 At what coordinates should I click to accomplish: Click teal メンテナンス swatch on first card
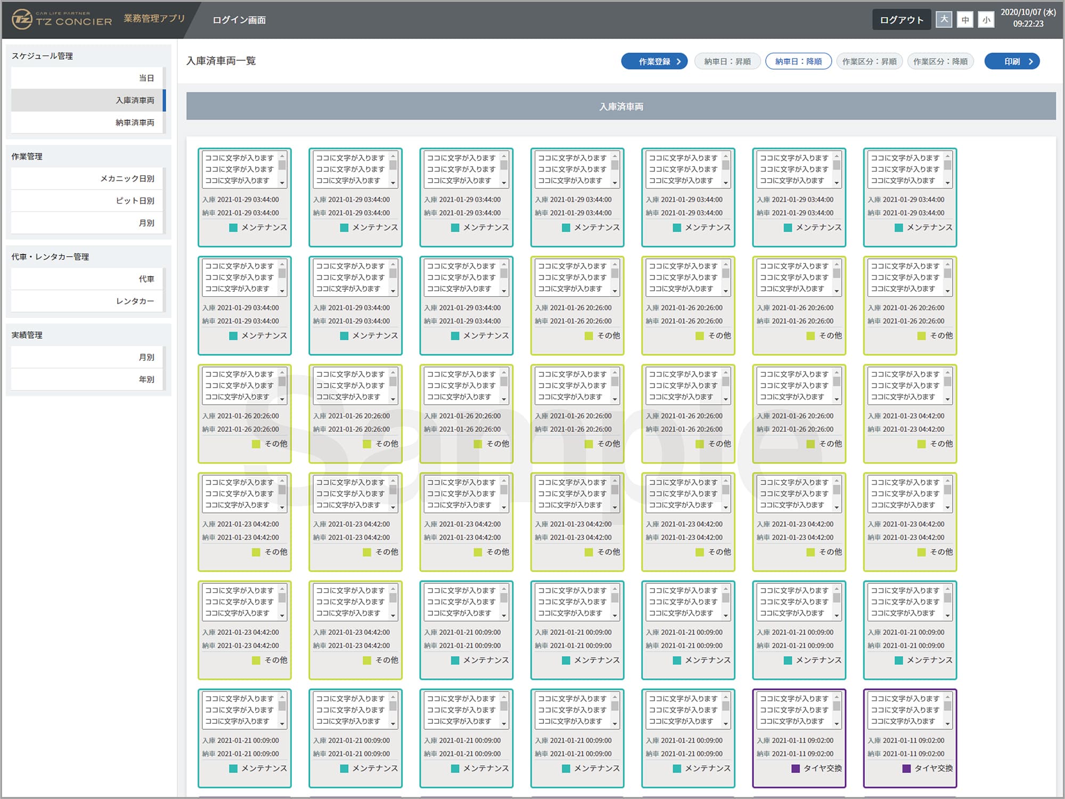point(233,227)
